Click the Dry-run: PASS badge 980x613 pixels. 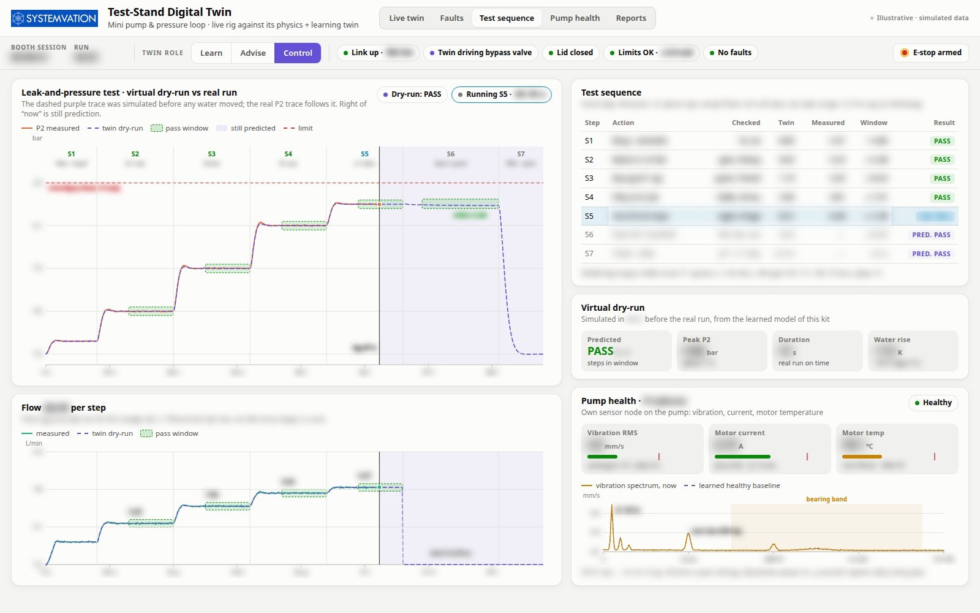pyautogui.click(x=412, y=94)
